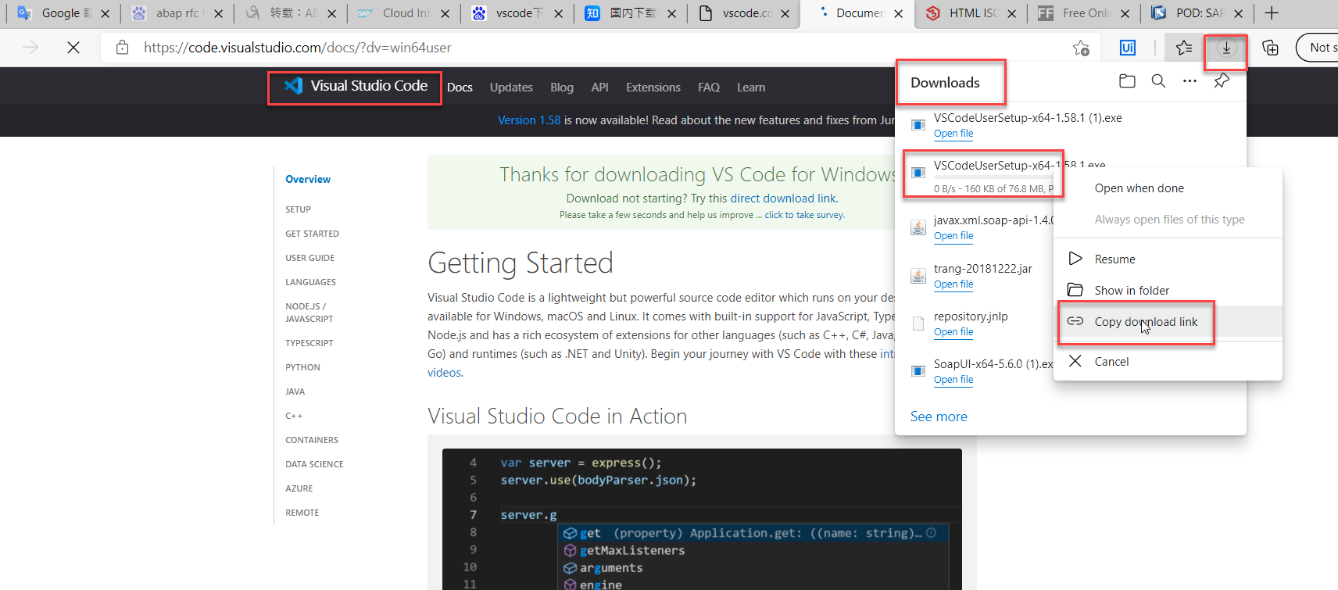Switch to the vscode.cdn tab

coord(744,13)
